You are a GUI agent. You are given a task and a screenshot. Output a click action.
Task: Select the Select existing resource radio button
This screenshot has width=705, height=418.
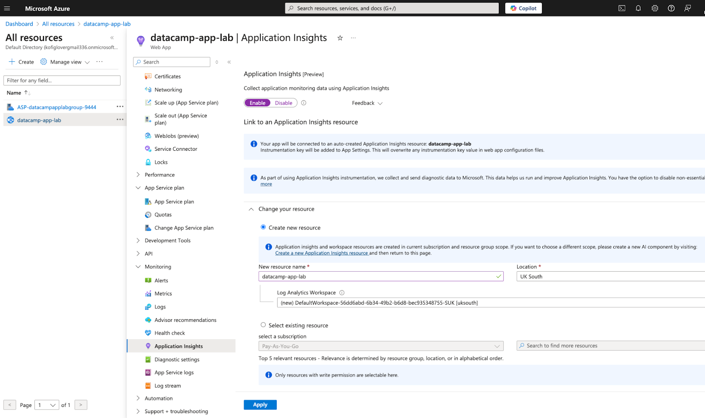[x=263, y=325]
